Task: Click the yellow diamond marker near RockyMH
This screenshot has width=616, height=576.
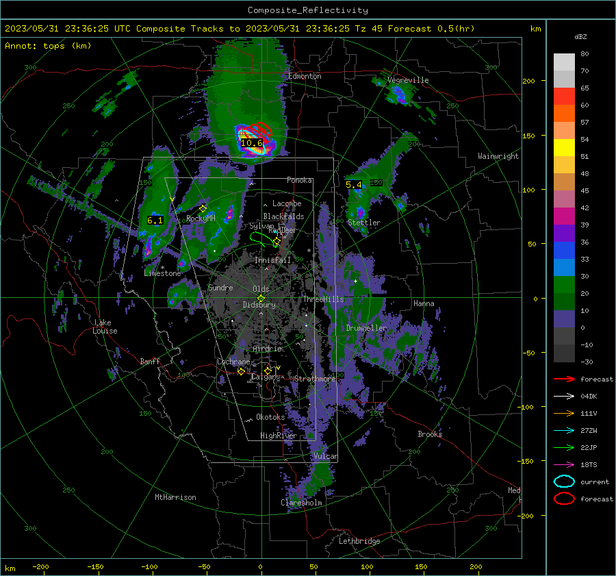Action: coord(203,208)
